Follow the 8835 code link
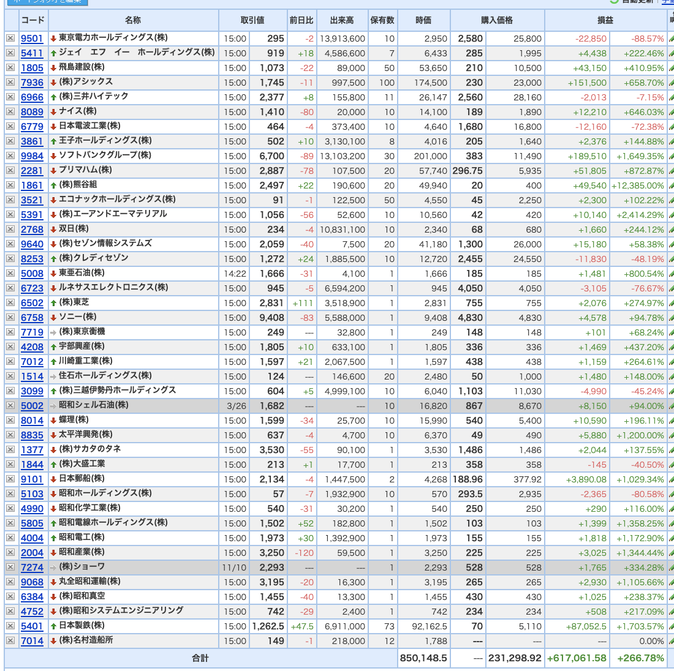This screenshot has width=674, height=671. (x=32, y=435)
